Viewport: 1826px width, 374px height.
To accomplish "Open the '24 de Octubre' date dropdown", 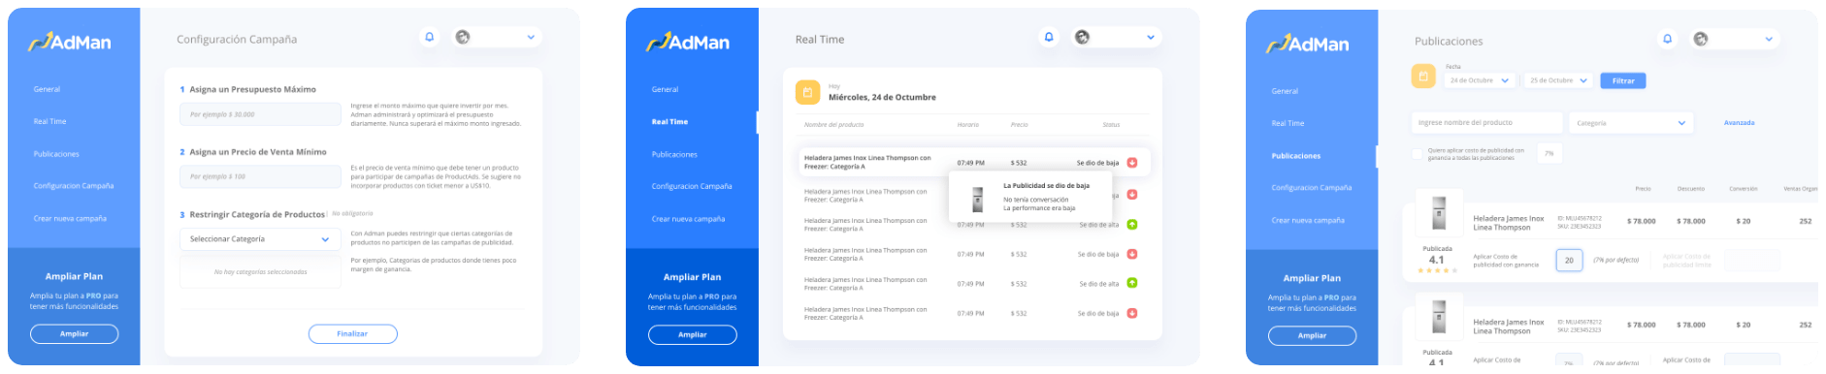I will [1480, 80].
